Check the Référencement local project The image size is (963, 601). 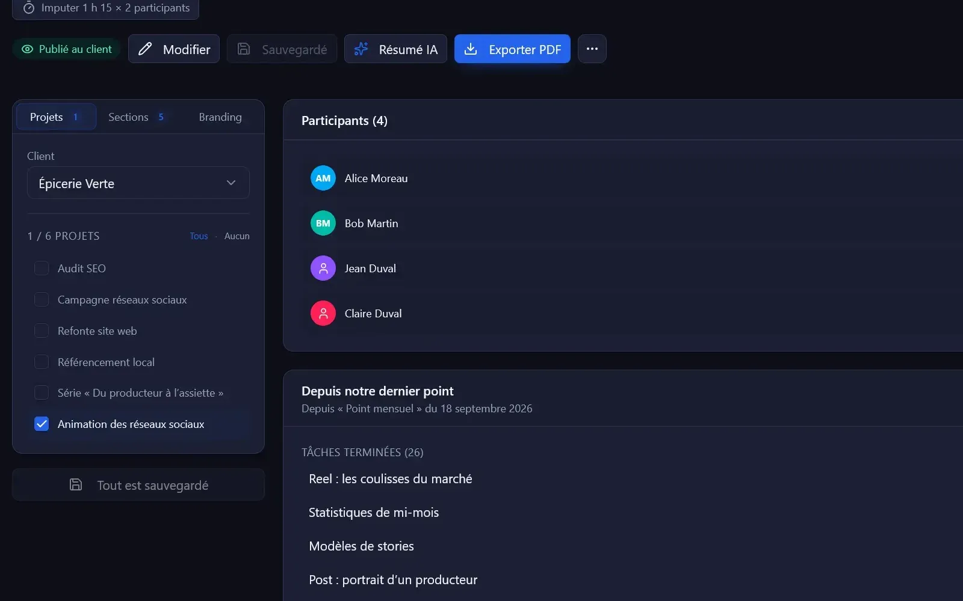coord(42,362)
